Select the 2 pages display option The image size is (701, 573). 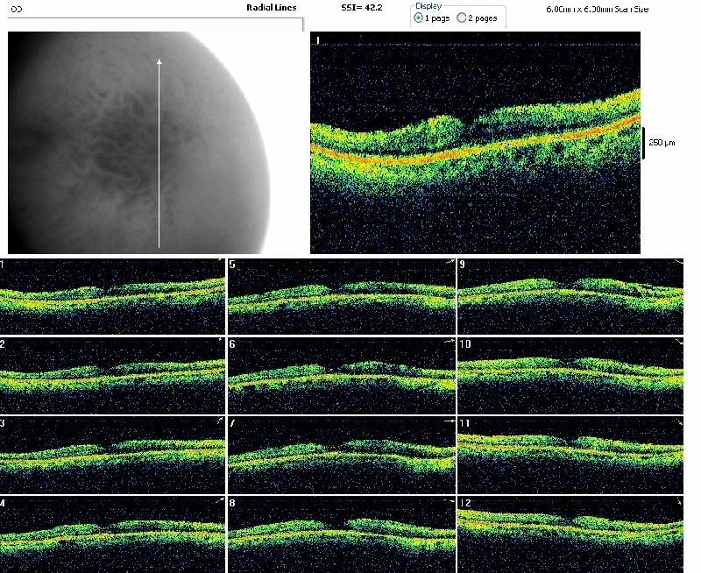click(462, 18)
